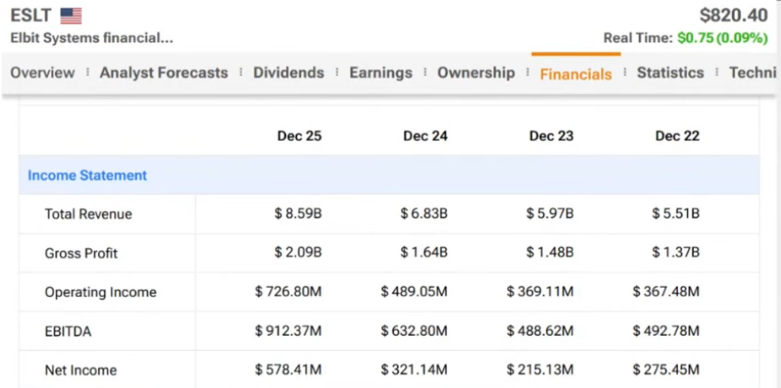Select the $2.09B gross profit value

[x=298, y=253]
